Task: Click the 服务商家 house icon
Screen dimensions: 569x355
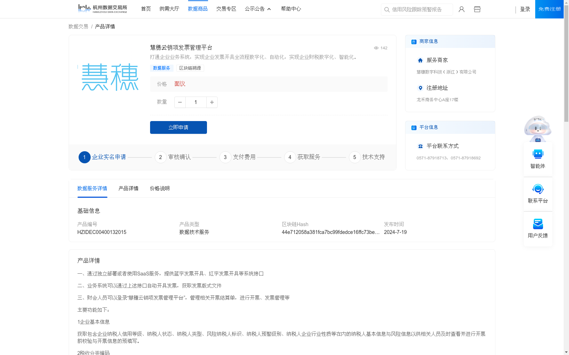Action: [x=420, y=60]
